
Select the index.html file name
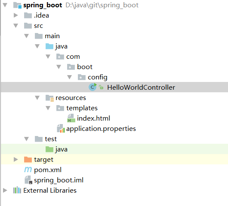click(93, 118)
